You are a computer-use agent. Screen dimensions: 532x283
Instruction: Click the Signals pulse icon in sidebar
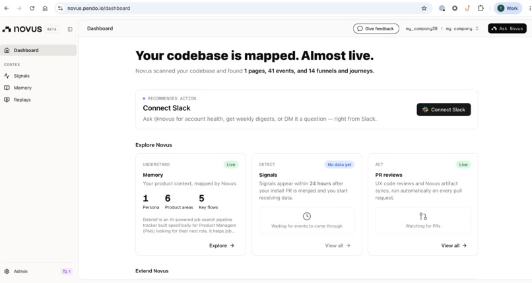coord(7,76)
